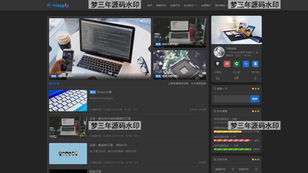Click the pixel characters thumbnail
The width and height of the screenshot is (308, 173).
68,153
